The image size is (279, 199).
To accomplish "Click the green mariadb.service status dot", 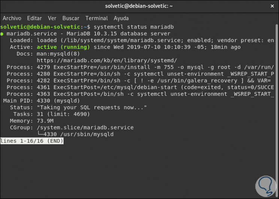I will pyautogui.click(x=2, y=34).
